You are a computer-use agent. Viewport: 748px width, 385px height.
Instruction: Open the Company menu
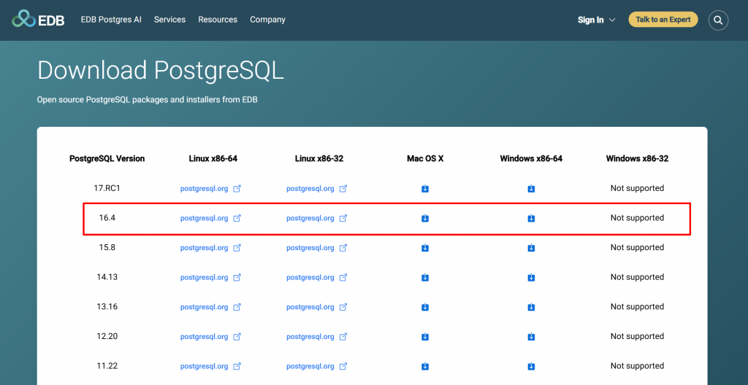[x=267, y=20]
